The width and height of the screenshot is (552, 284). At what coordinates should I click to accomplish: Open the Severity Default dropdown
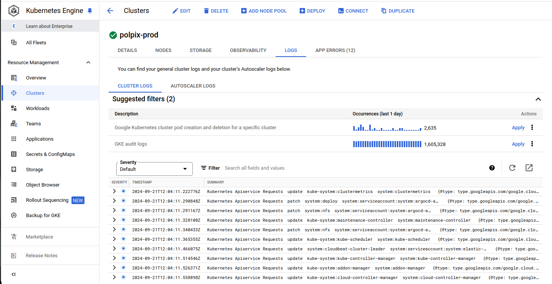154,169
